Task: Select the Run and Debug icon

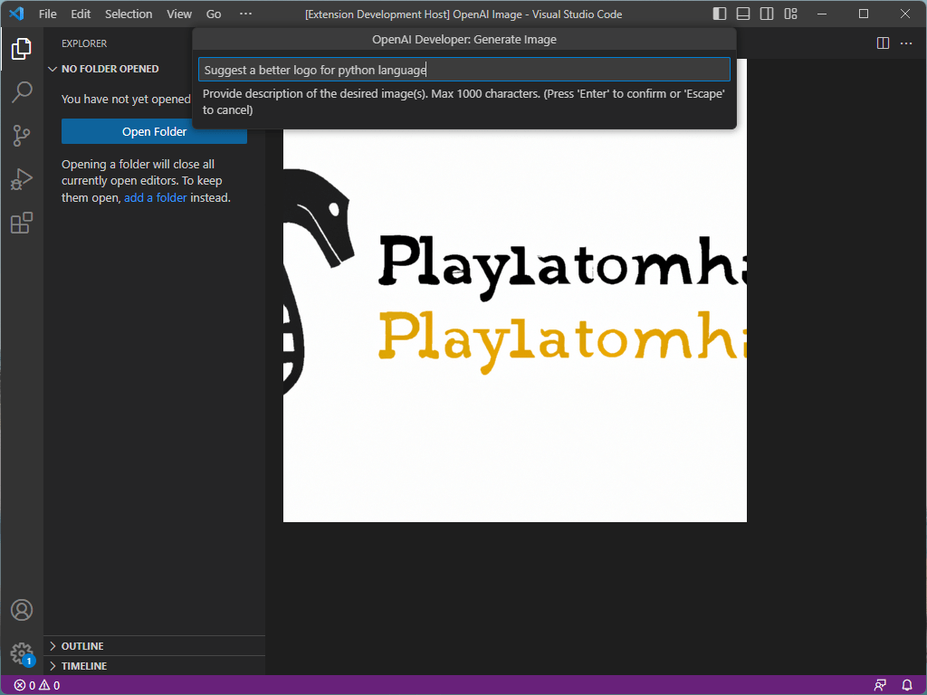Action: tap(21, 179)
